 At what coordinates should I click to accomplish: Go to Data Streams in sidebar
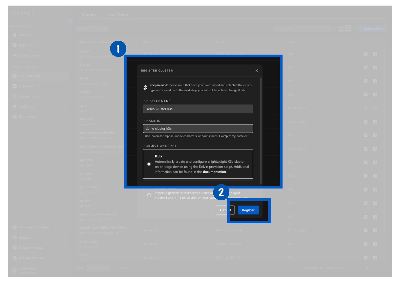[x=29, y=86]
